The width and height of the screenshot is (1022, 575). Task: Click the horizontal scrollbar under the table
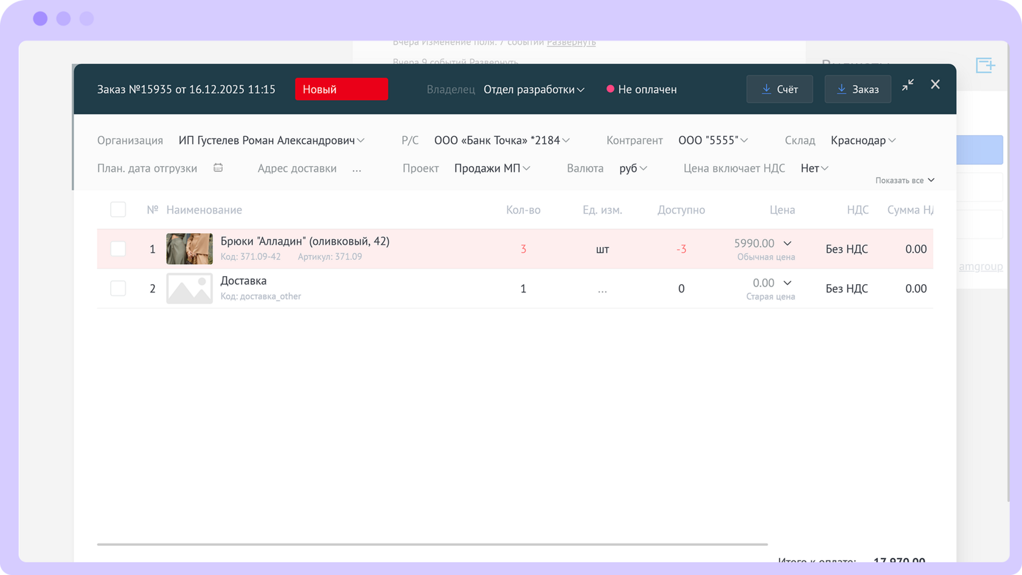432,545
